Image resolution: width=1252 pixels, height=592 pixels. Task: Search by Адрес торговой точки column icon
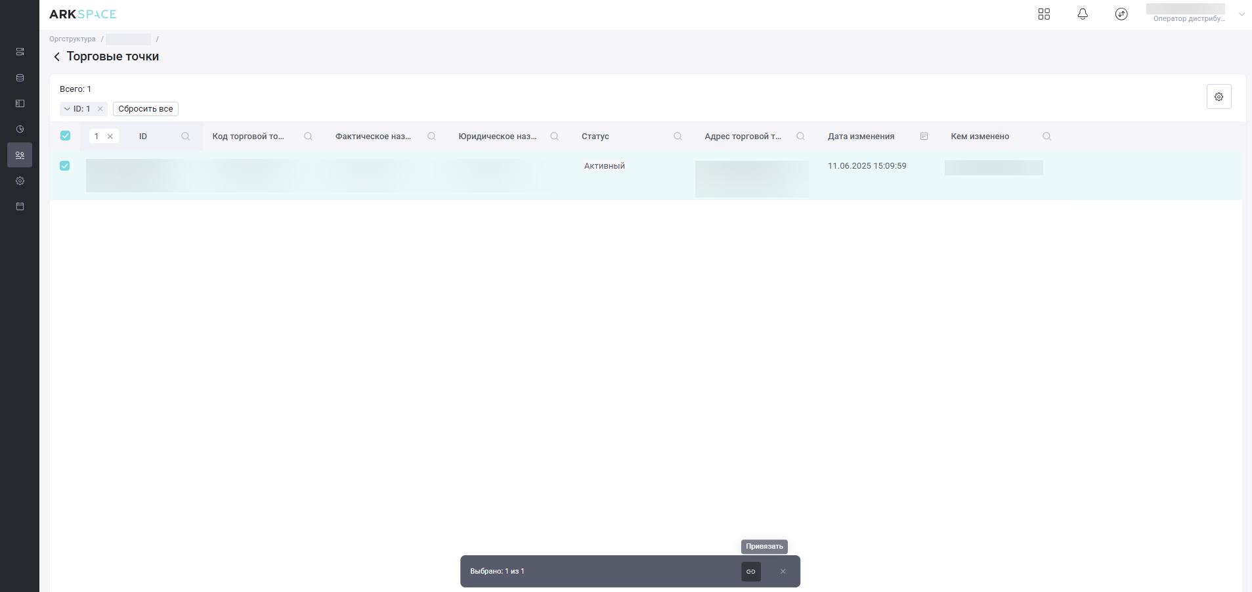tap(800, 137)
